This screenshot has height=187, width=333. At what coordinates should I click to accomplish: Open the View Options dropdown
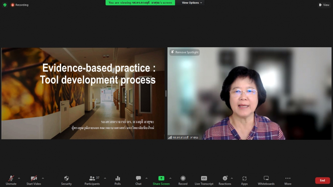[x=192, y=3]
